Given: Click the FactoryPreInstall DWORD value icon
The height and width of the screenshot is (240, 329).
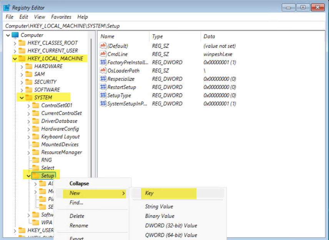Looking at the screenshot, I should (x=103, y=62).
